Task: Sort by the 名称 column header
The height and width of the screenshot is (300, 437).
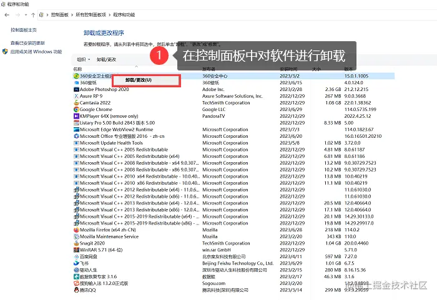Action: pyautogui.click(x=77, y=69)
